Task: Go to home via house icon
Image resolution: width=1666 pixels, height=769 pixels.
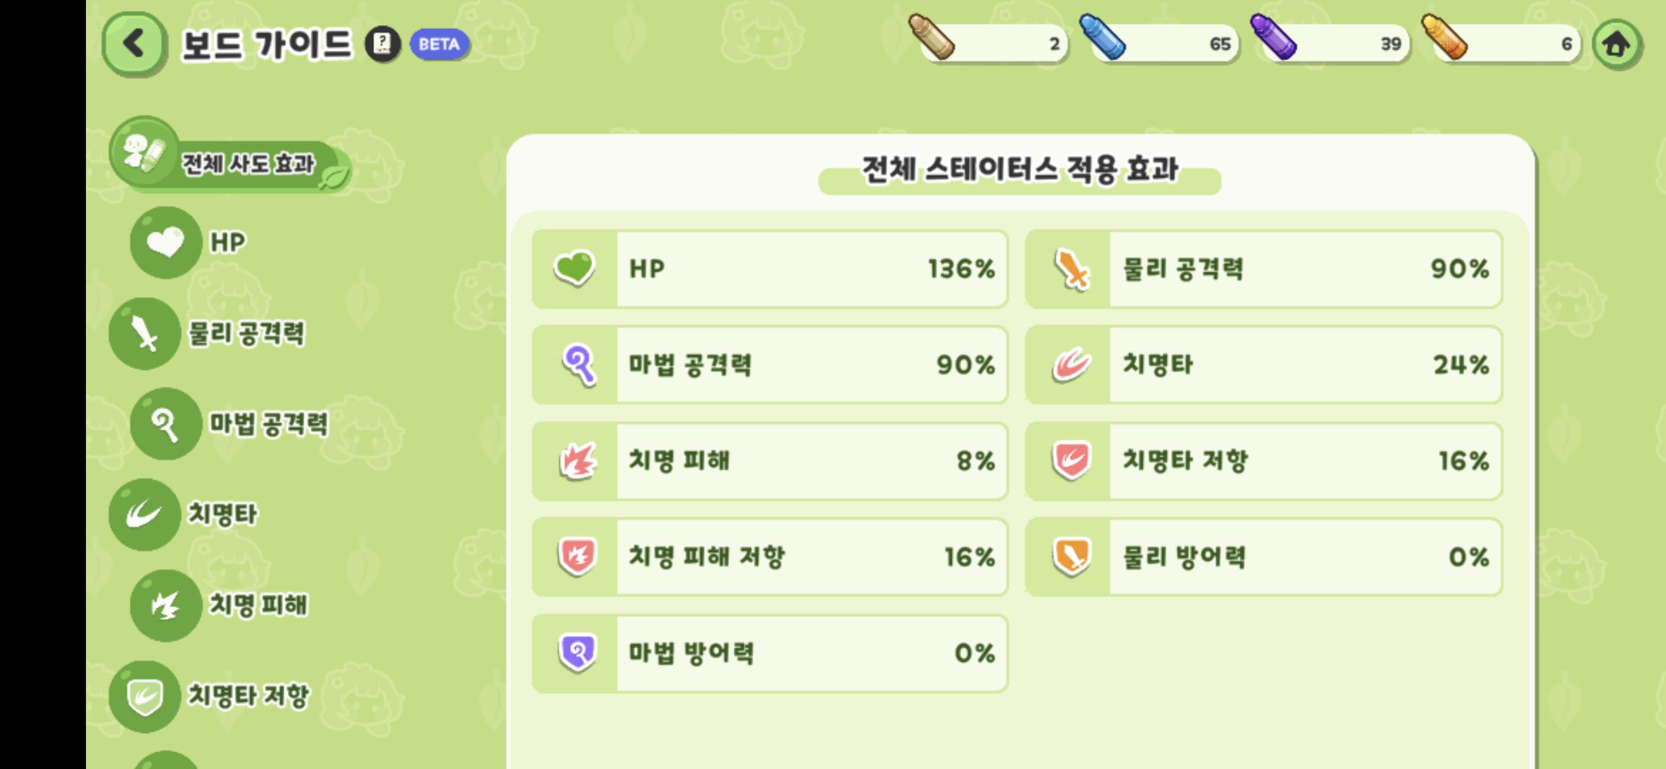Action: point(1616,45)
